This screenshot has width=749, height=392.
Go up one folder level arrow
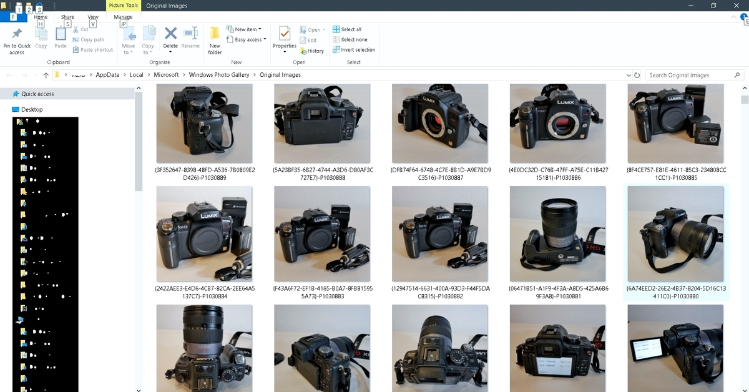[46, 75]
